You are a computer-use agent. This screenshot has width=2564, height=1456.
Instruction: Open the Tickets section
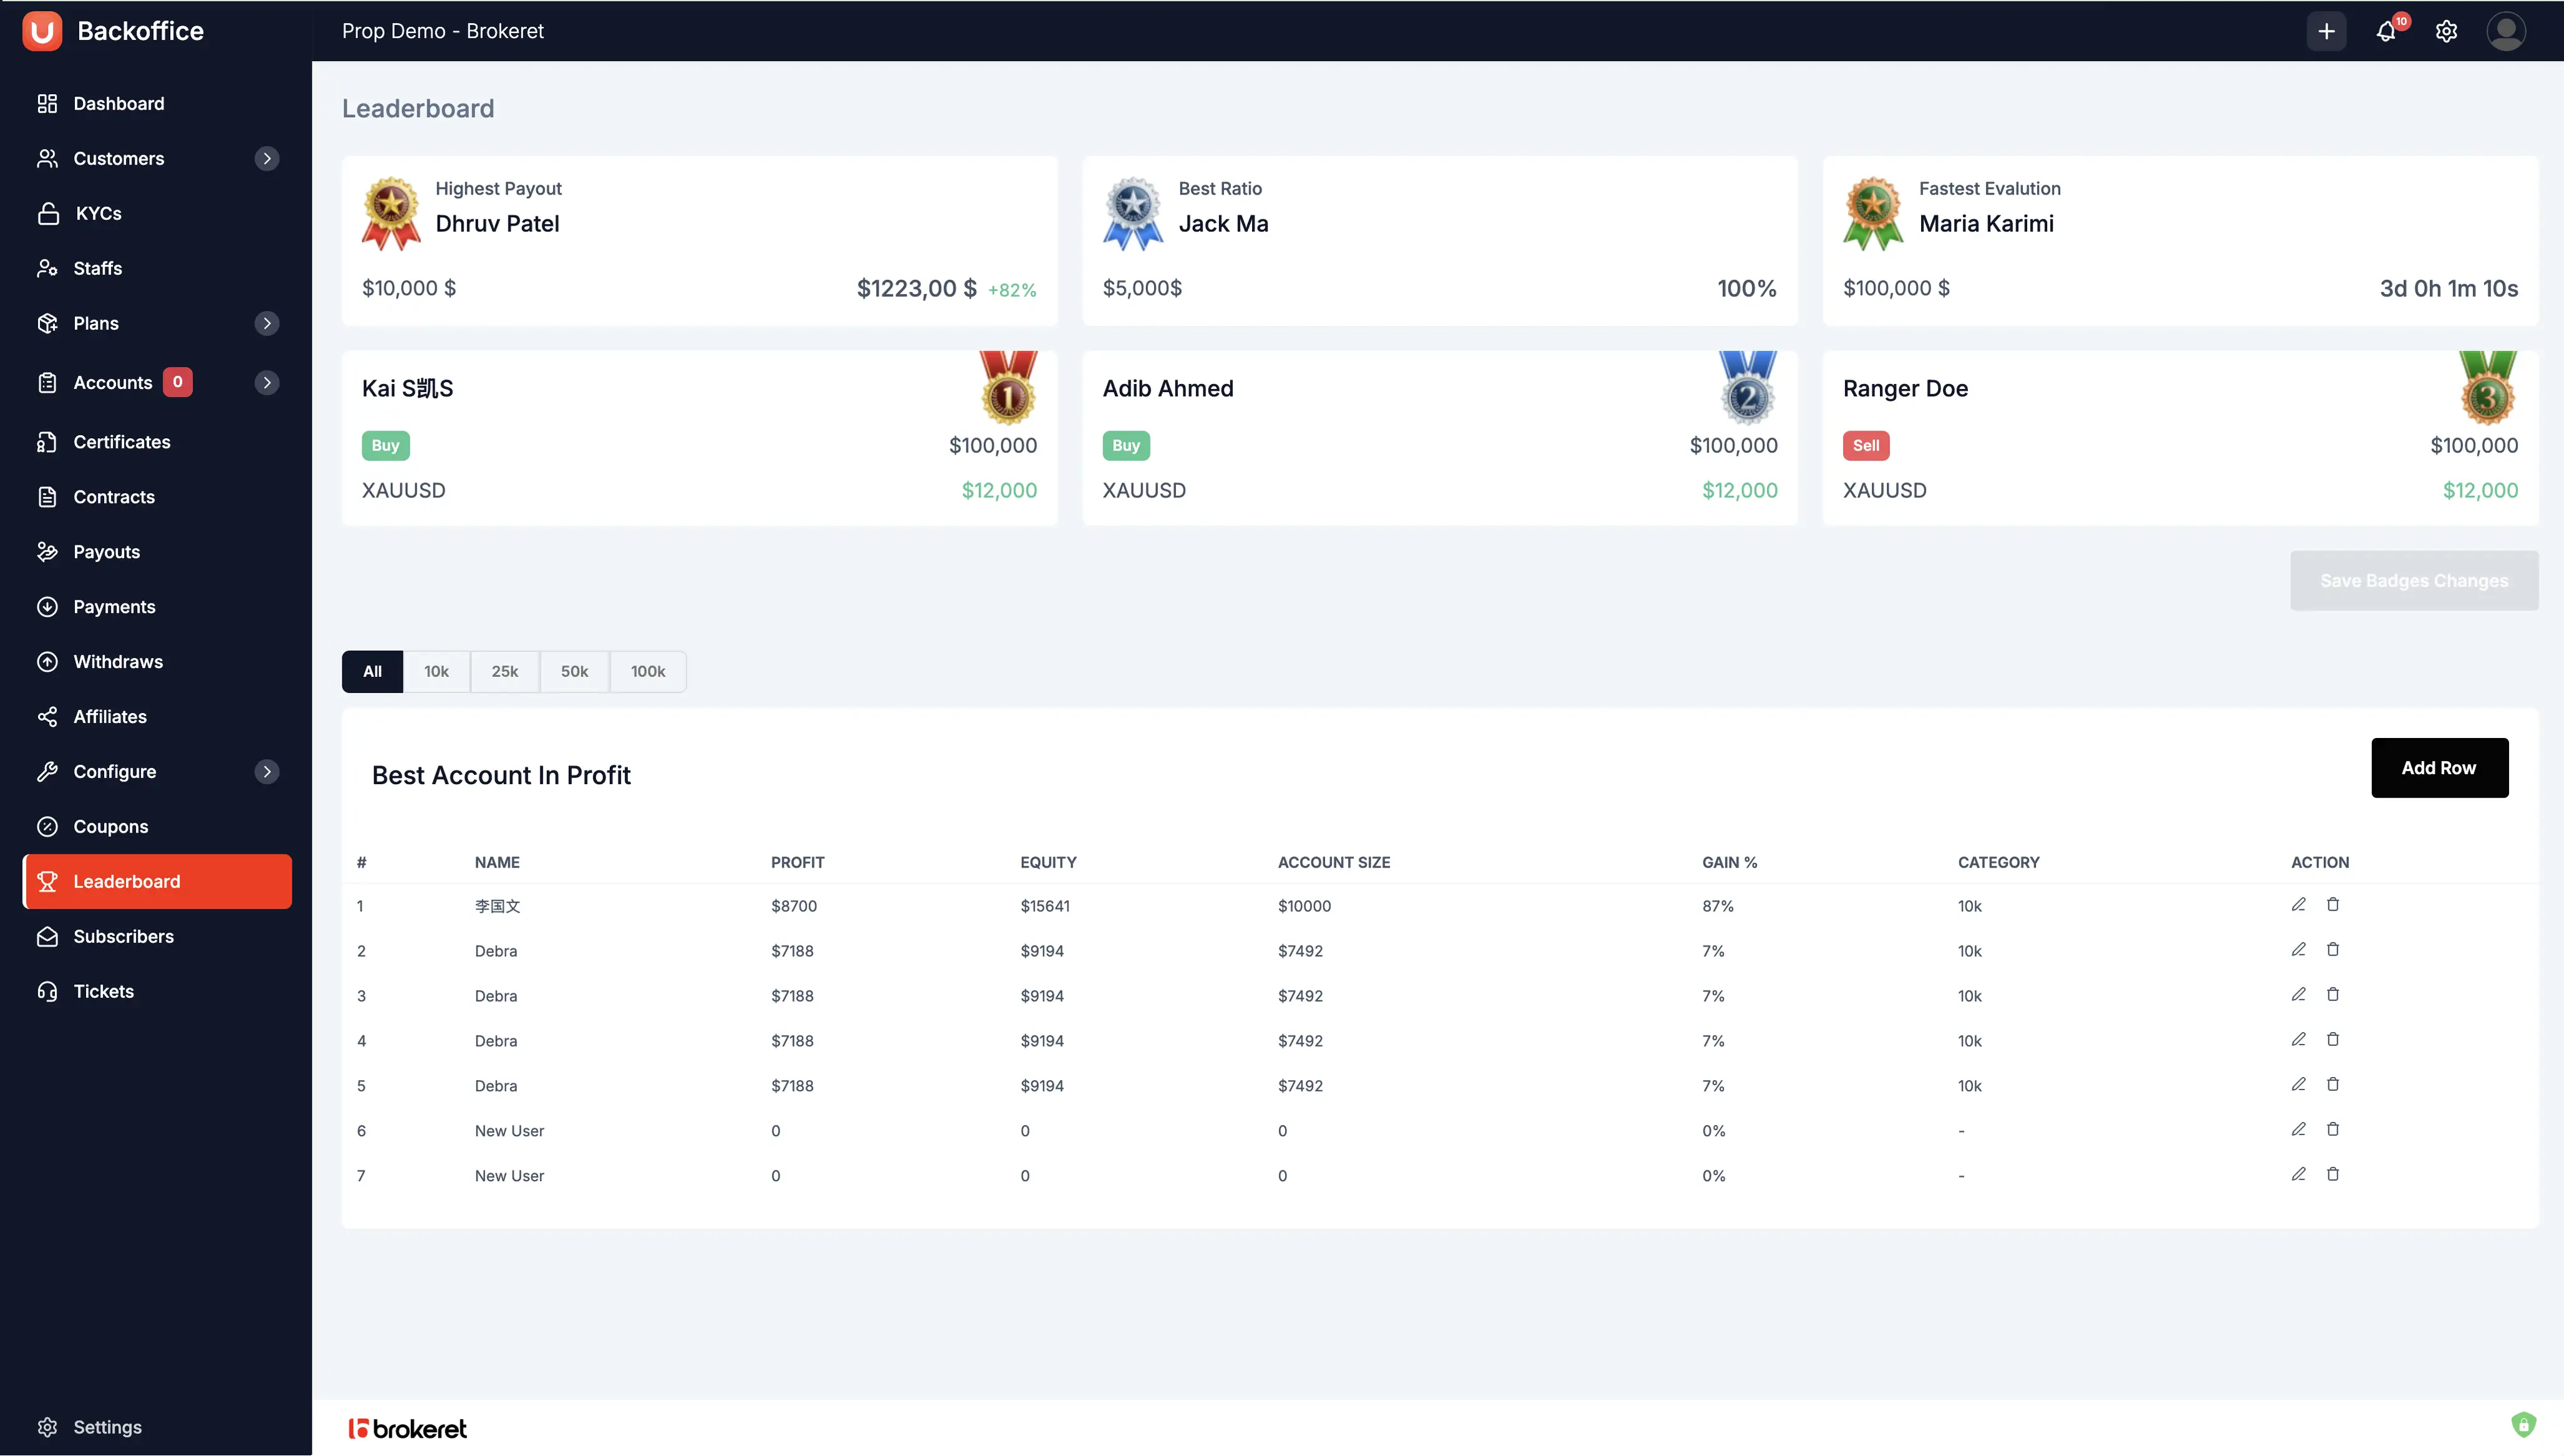click(103, 991)
